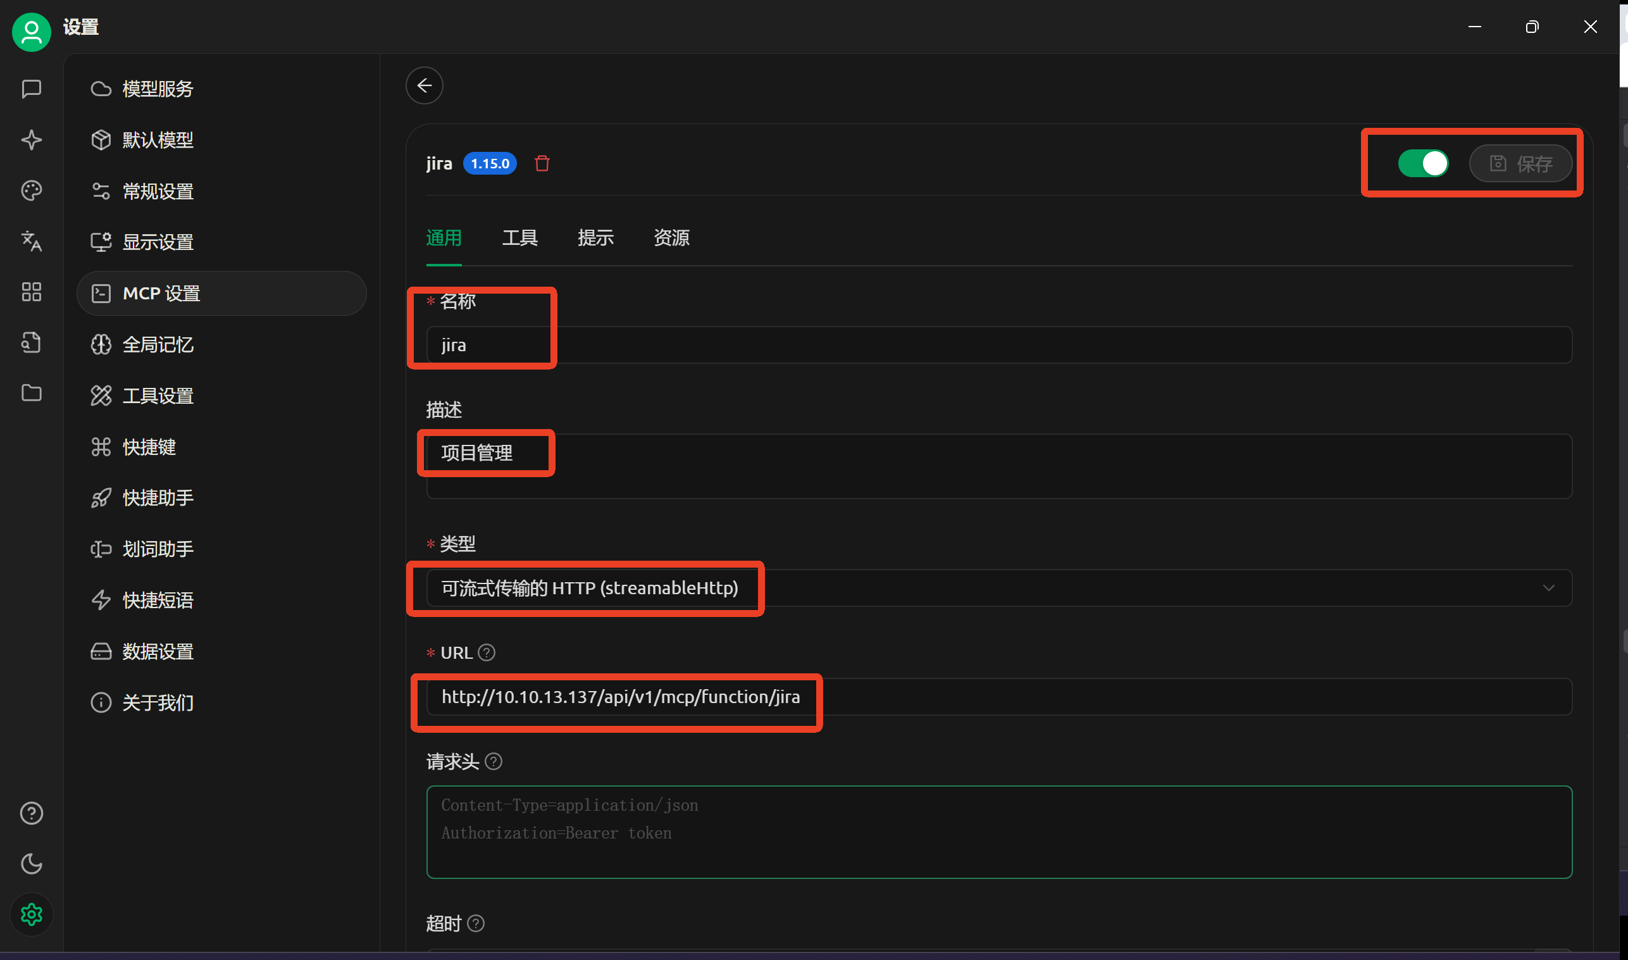Click the URL input field
This screenshot has width=1628, height=960.
(998, 697)
